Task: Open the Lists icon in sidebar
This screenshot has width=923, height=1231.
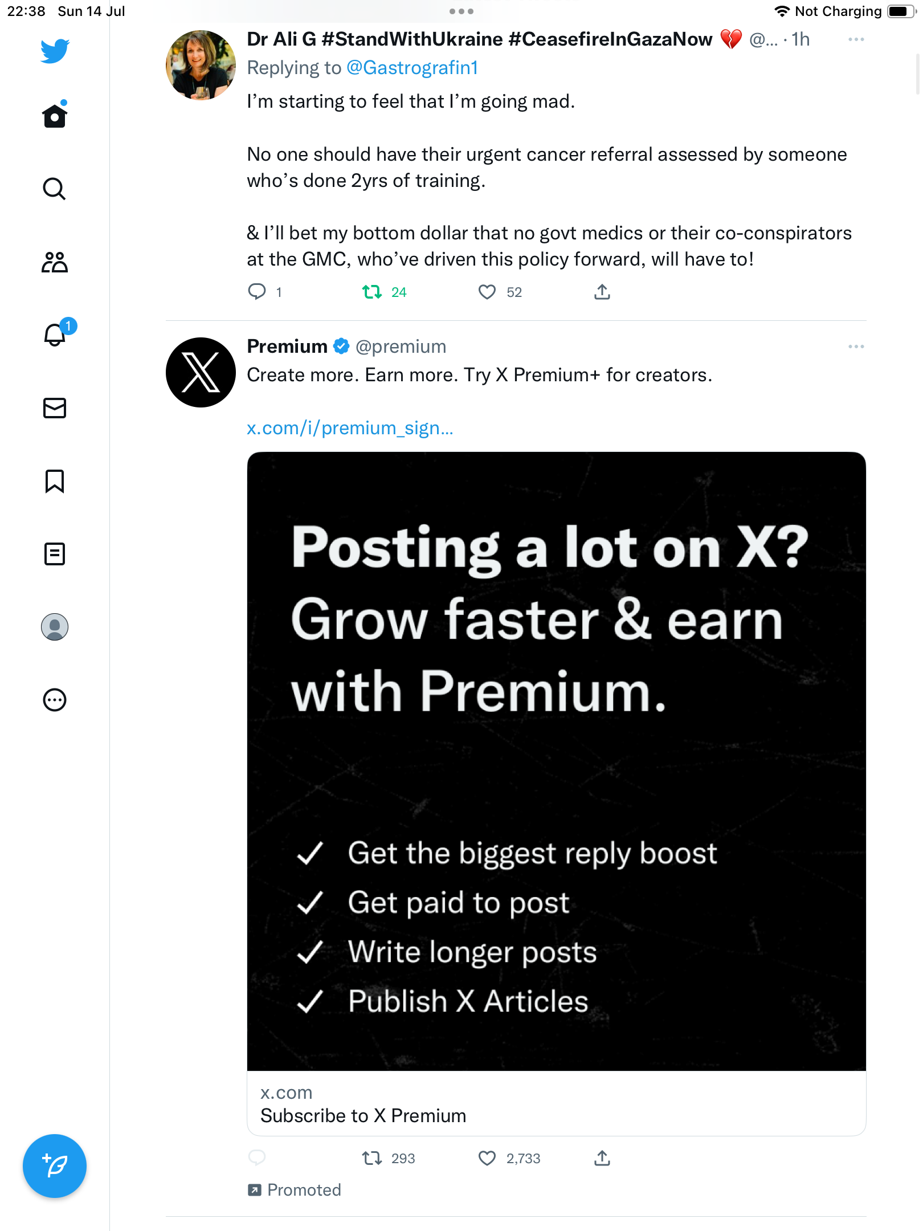Action: coord(55,554)
